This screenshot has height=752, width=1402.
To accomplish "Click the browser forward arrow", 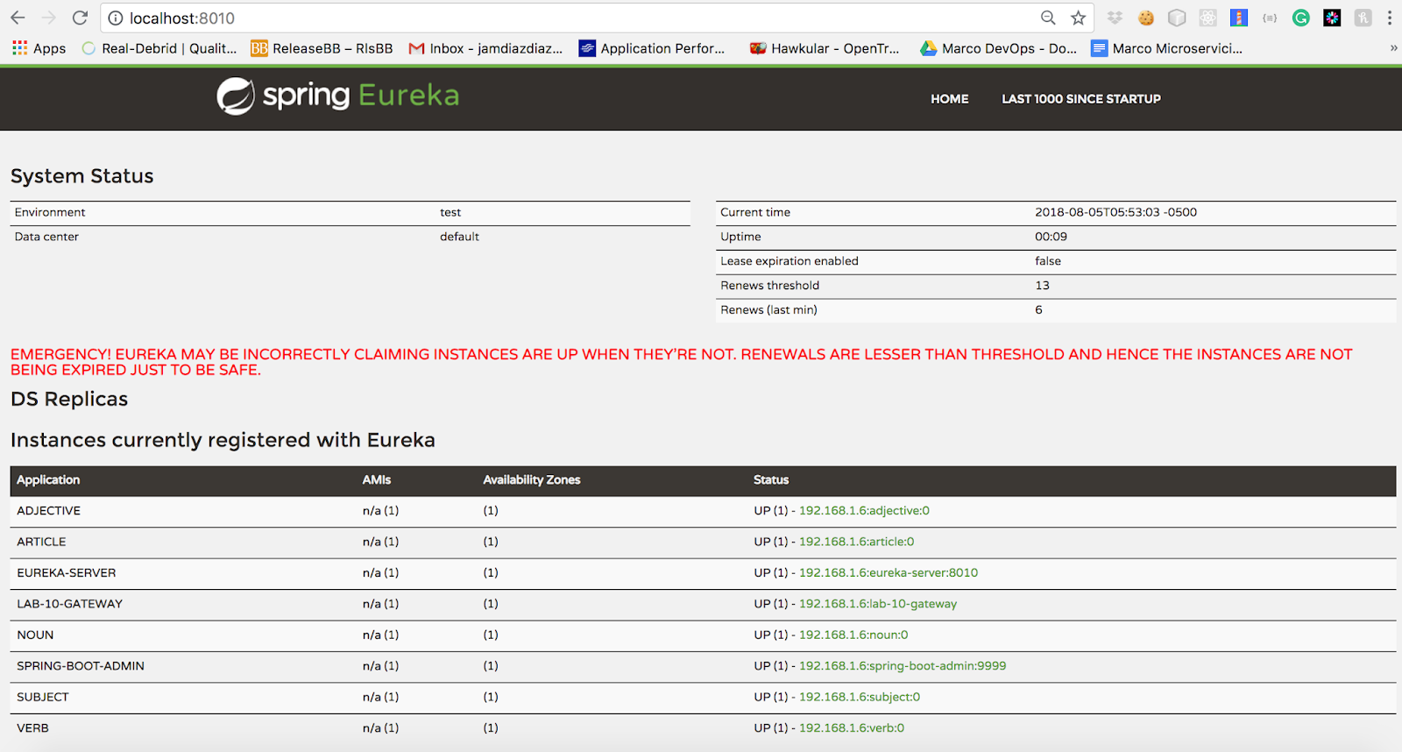I will tap(49, 18).
